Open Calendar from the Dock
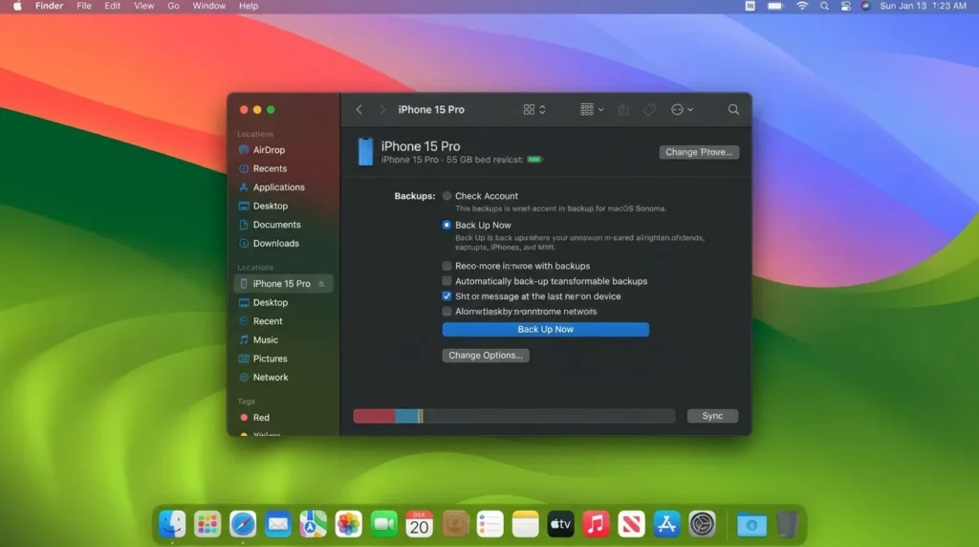The width and height of the screenshot is (979, 547). (419, 524)
